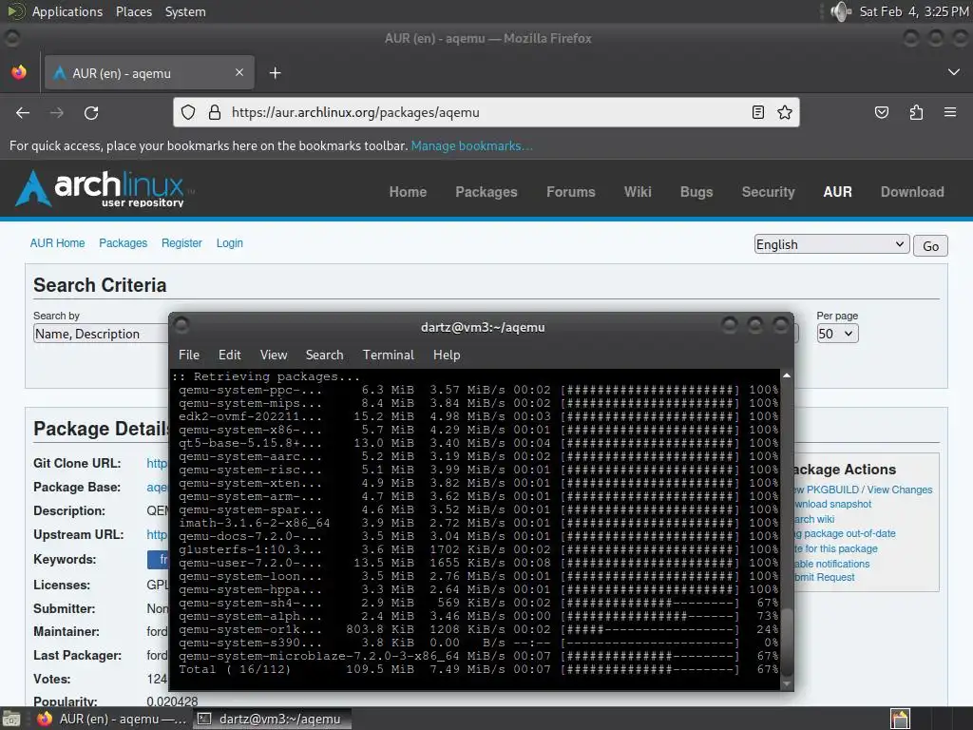
Task: Click the workspace switcher icon at bottom right
Action: [900, 719]
